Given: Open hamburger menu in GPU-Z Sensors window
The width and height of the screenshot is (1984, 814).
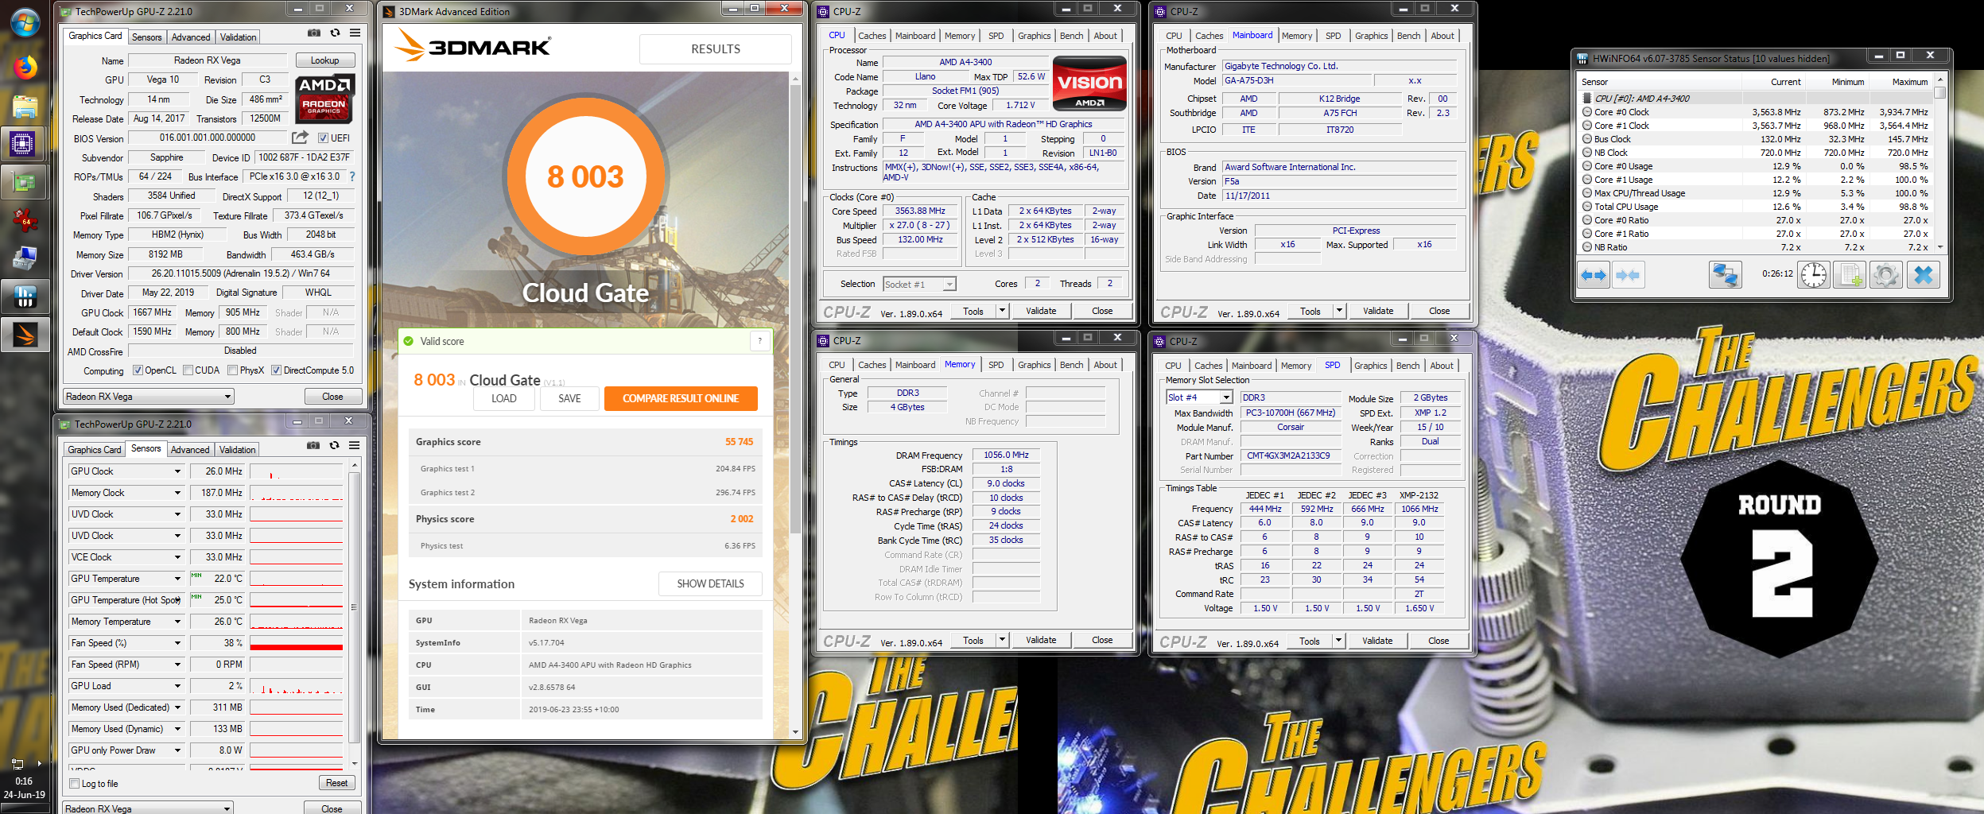Looking at the screenshot, I should 355,445.
